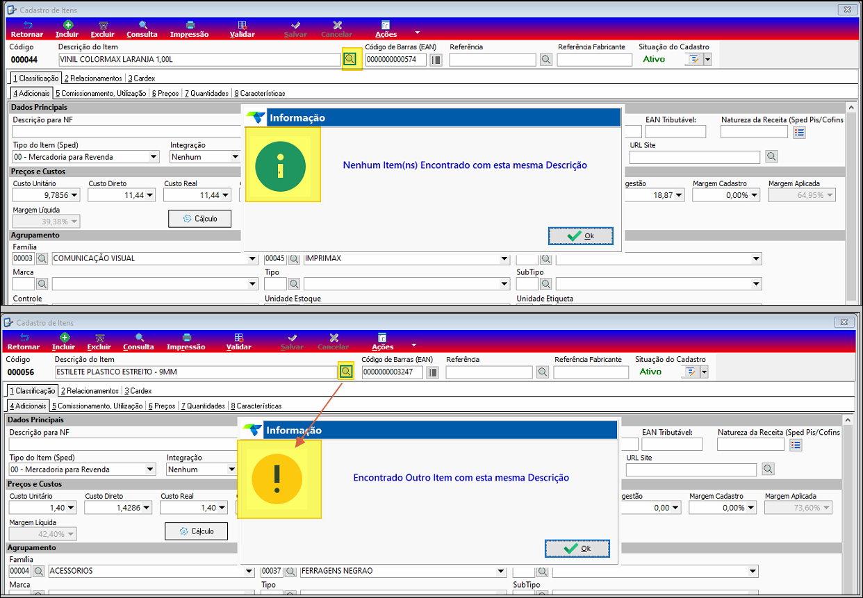The image size is (863, 598).
Task: Click Referência search icon in VINIL COLORMAX window
Action: [x=546, y=60]
